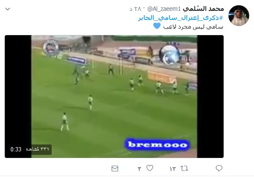Click the ٣٣١ views counter badge

37,149
